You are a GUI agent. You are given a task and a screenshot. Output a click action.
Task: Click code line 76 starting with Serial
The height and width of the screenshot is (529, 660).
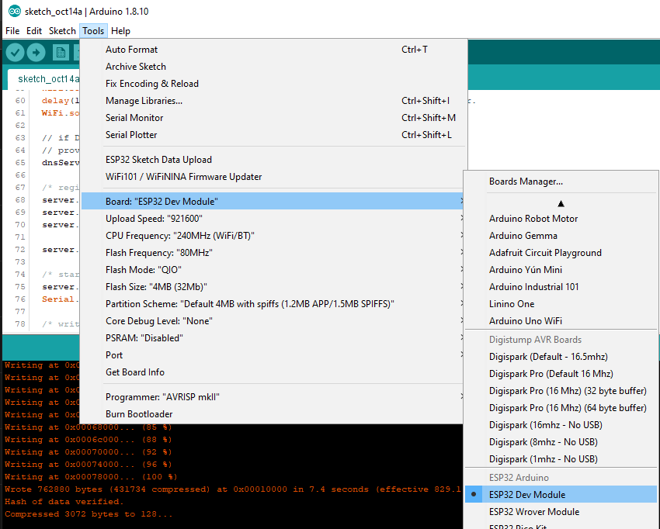(x=61, y=299)
